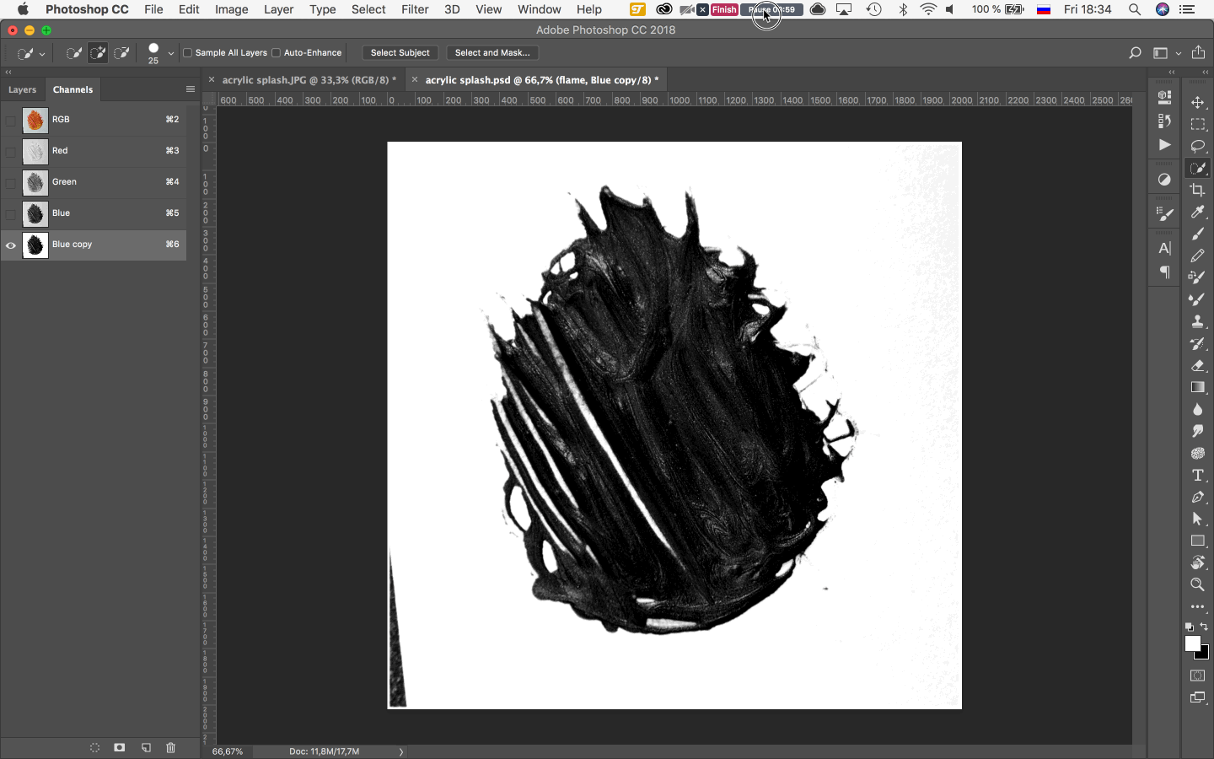Select the History Brush tool
The height and width of the screenshot is (759, 1214).
(1198, 343)
